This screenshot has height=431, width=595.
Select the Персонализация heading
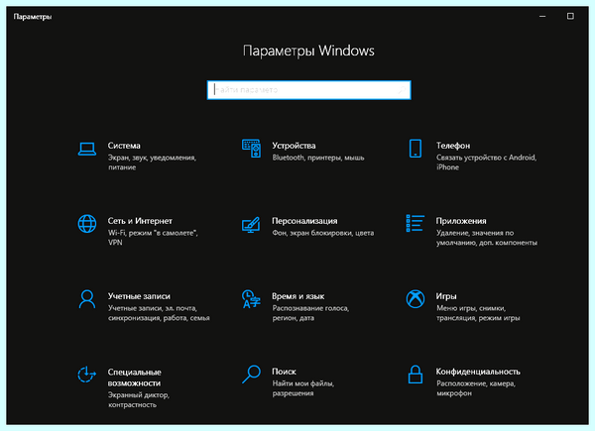click(x=304, y=221)
